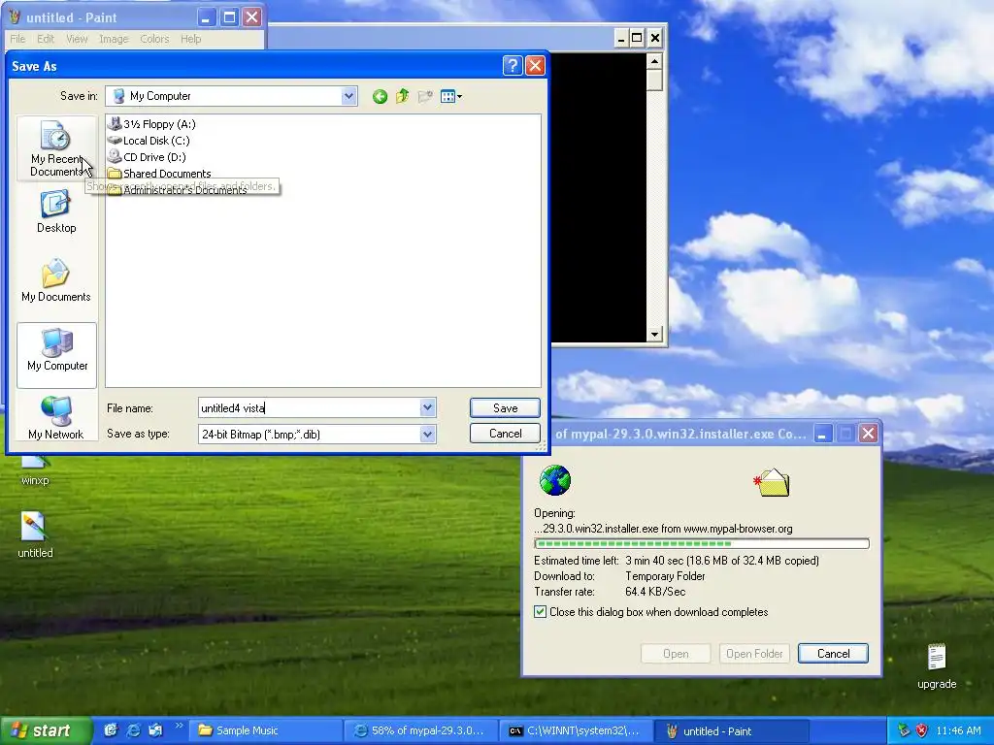The height and width of the screenshot is (745, 994).
Task: Click Show Desktop quick launch icon
Action: coord(111,730)
